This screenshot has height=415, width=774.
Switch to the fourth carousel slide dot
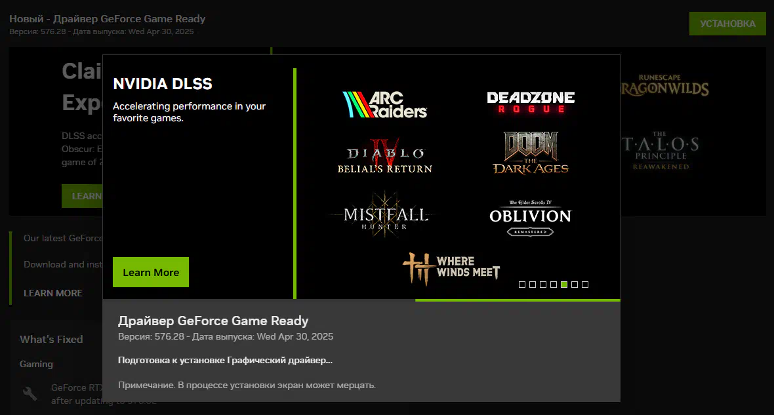click(x=554, y=285)
